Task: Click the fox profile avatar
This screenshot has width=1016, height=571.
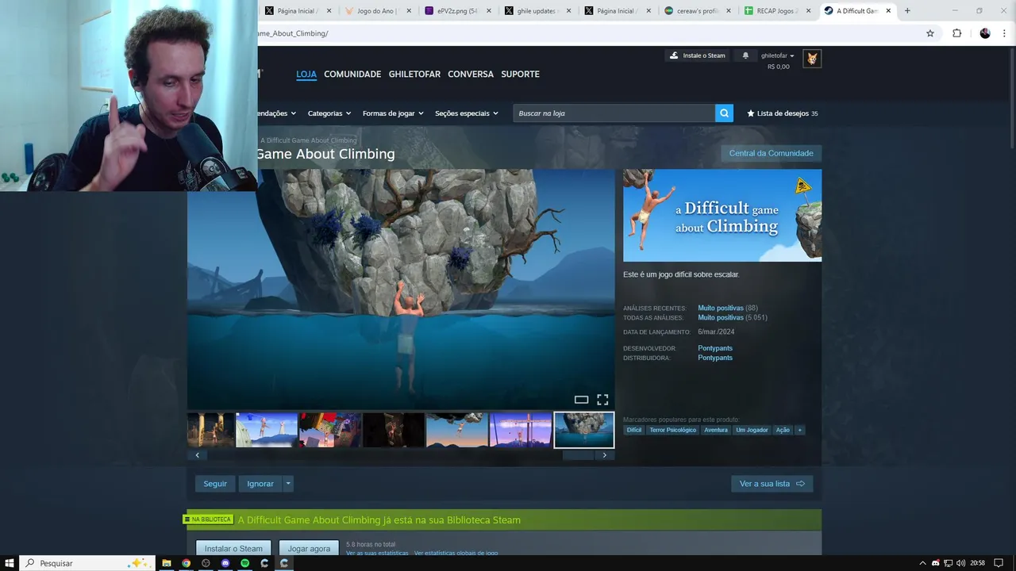Action: 812,59
